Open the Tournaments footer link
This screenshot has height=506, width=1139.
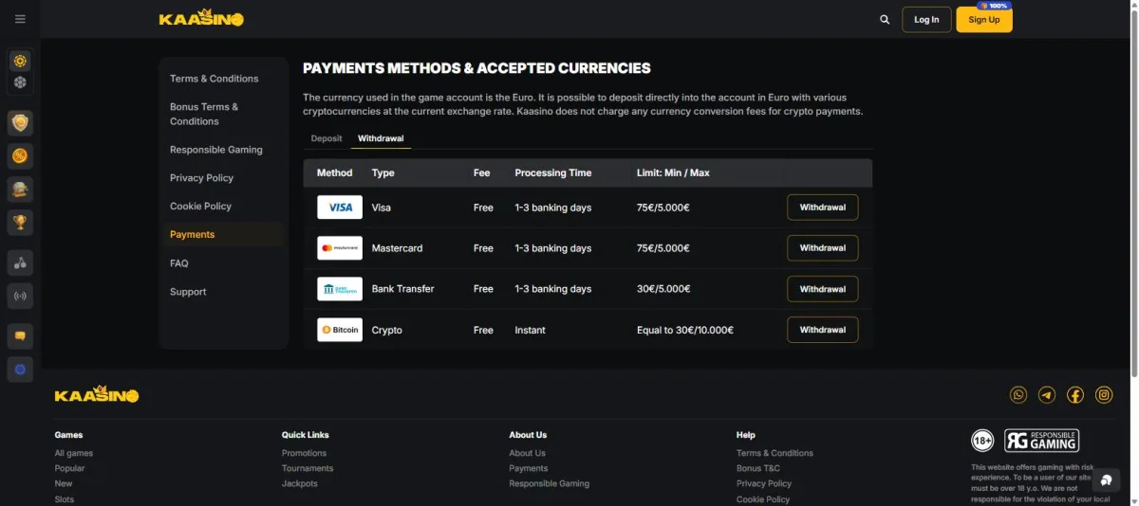(x=308, y=468)
